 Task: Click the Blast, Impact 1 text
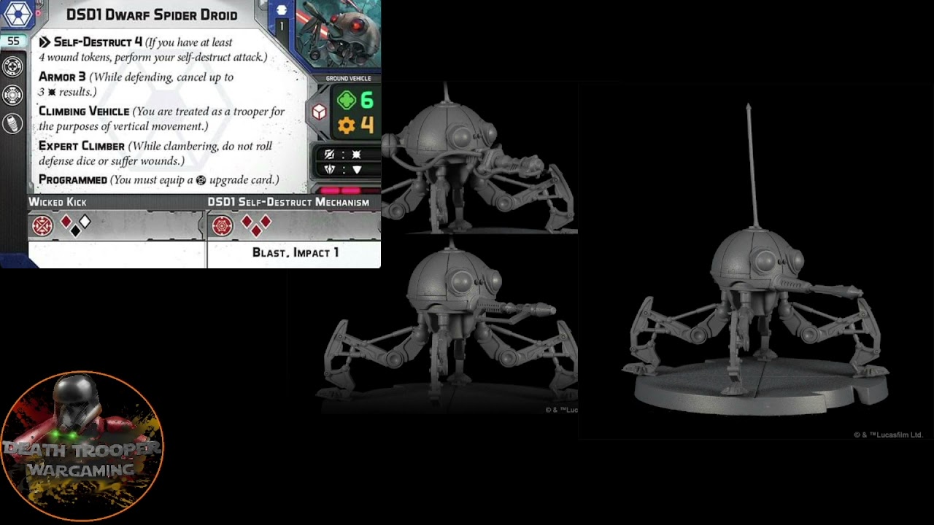click(296, 252)
